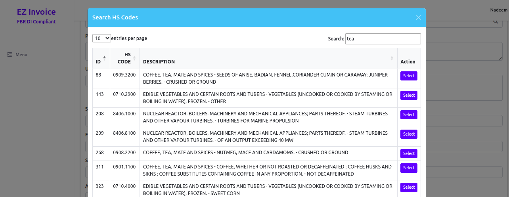Viewport: 509px width, 197px height.
Task: Click ID cell 311
Action: tap(101, 170)
